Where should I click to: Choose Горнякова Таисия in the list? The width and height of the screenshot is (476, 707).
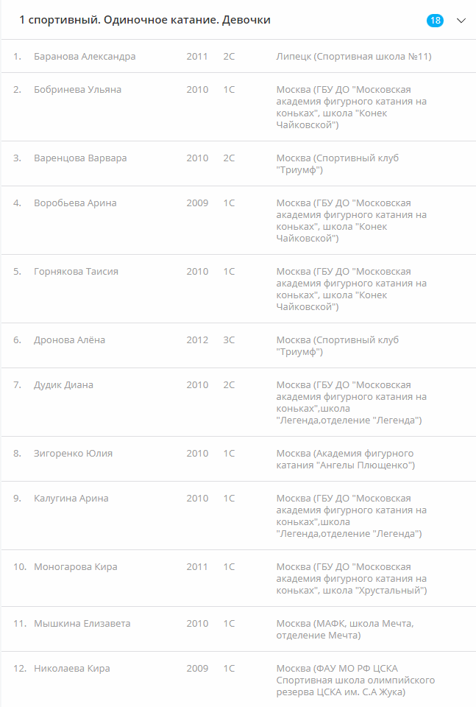pyautogui.click(x=76, y=272)
